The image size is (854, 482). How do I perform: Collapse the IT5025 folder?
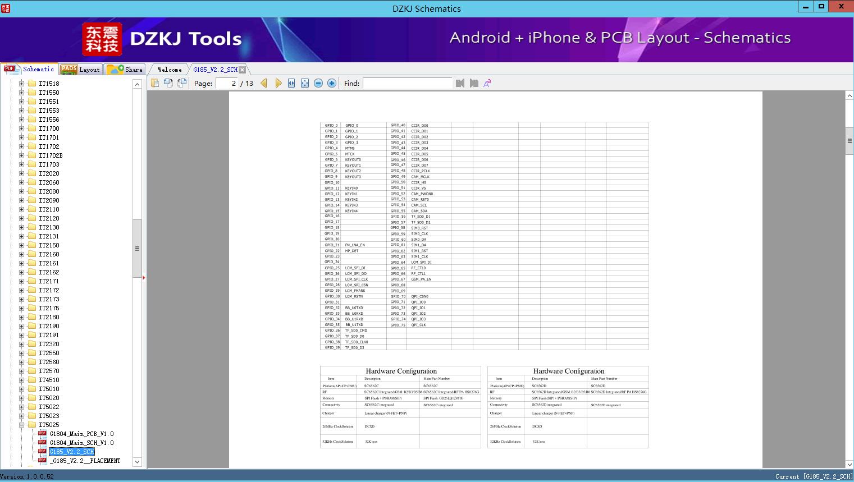[21, 425]
